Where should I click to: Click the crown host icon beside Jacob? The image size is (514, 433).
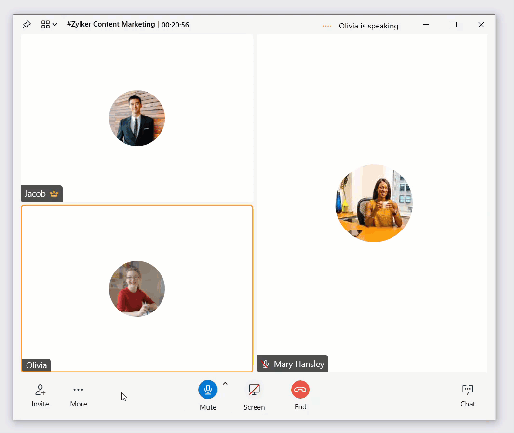(x=54, y=194)
